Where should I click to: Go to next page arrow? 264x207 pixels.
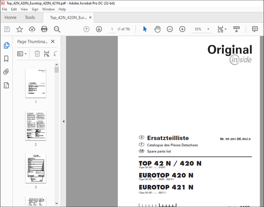point(99,29)
